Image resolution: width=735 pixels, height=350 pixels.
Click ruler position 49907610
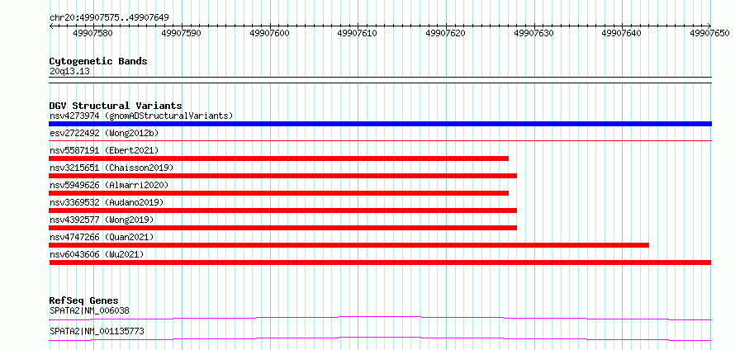point(358,33)
